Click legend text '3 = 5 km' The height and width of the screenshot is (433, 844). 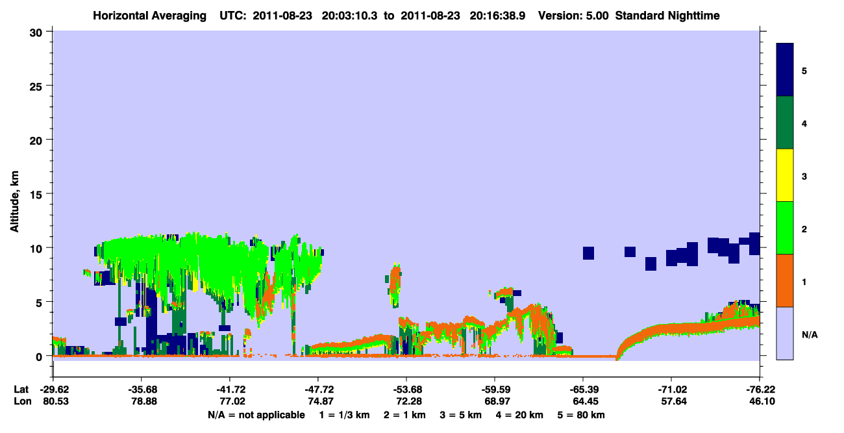462,415
